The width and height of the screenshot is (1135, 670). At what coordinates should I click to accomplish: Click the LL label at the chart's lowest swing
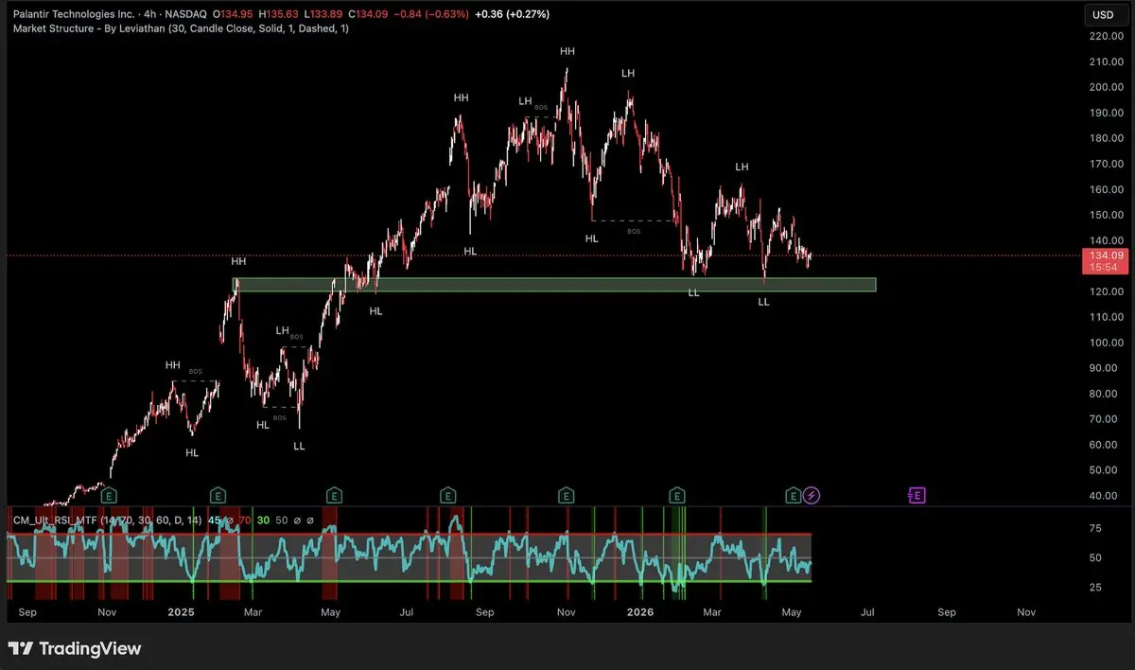click(x=299, y=446)
